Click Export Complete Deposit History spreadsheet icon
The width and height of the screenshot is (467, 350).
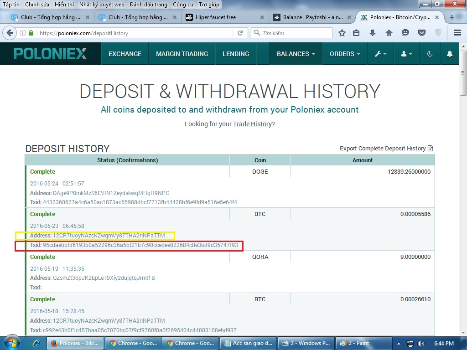point(431,148)
